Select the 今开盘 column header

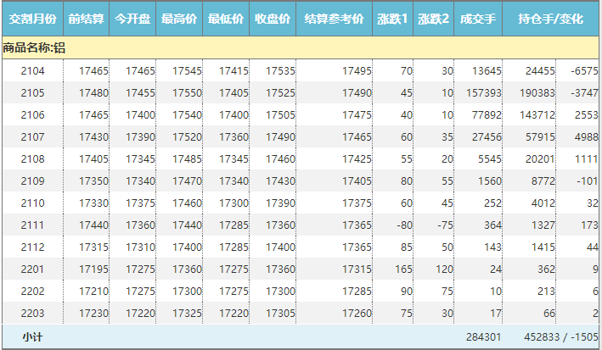coord(133,19)
